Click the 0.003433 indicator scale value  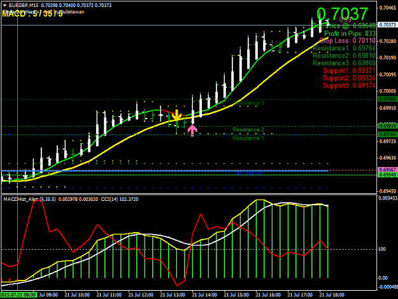pos(388,198)
